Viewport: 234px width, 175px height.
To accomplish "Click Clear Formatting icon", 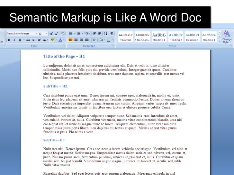I will 63,33.
